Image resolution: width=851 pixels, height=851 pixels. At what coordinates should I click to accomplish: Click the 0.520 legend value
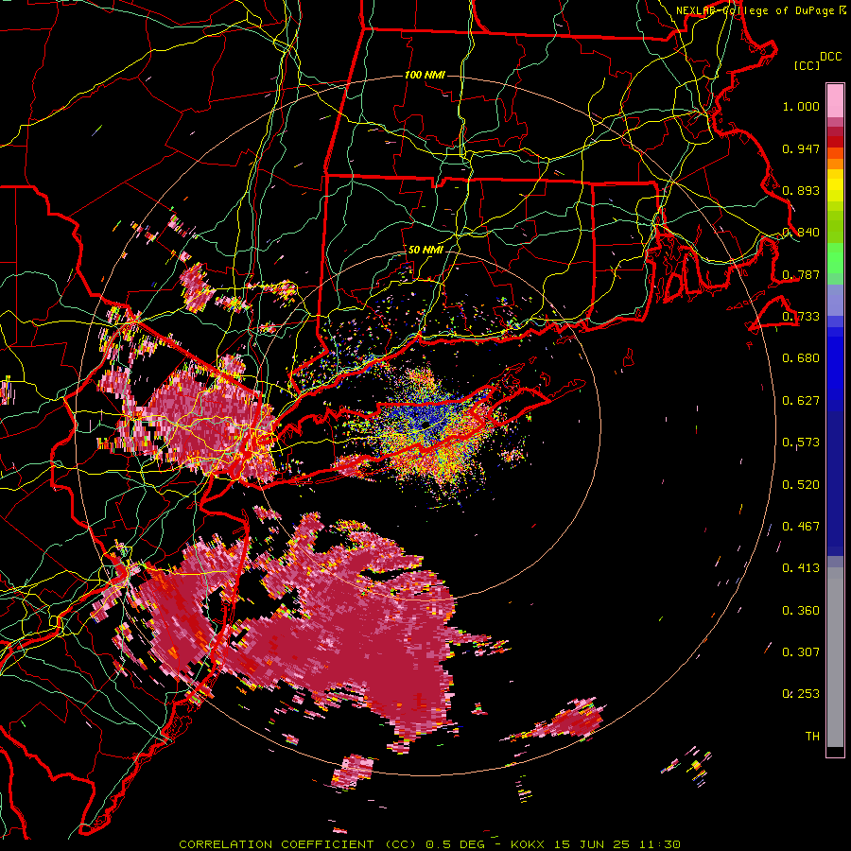801,484
